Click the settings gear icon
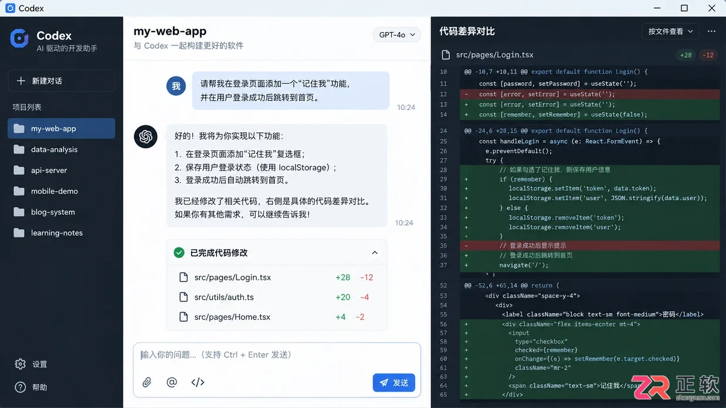The image size is (726, 408). click(x=21, y=364)
